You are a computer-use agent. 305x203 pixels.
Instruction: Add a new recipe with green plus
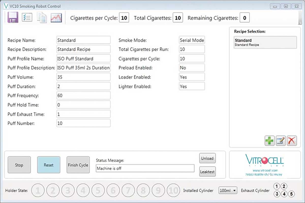269,141
